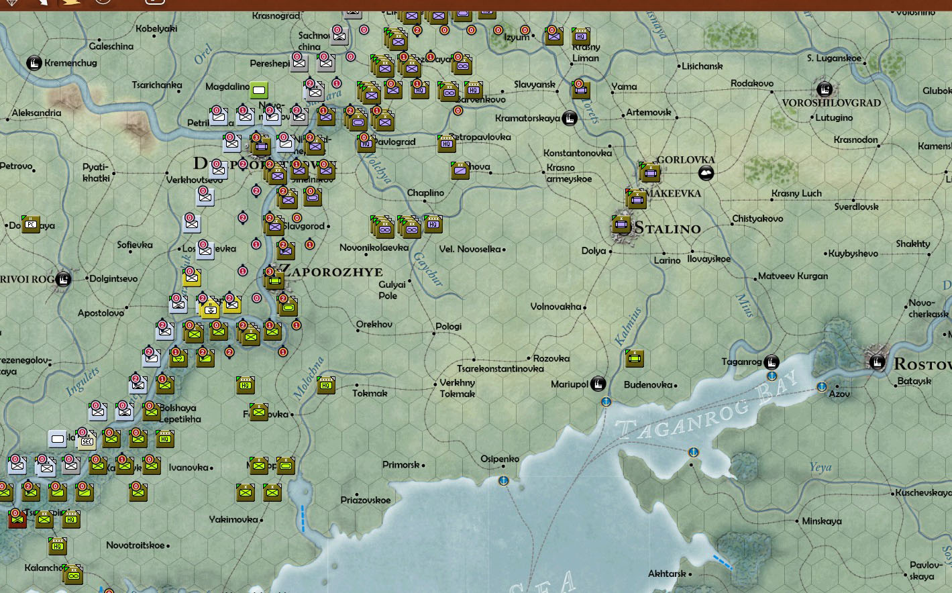Select the Pologi town label
This screenshot has height=593, width=952.
point(449,327)
